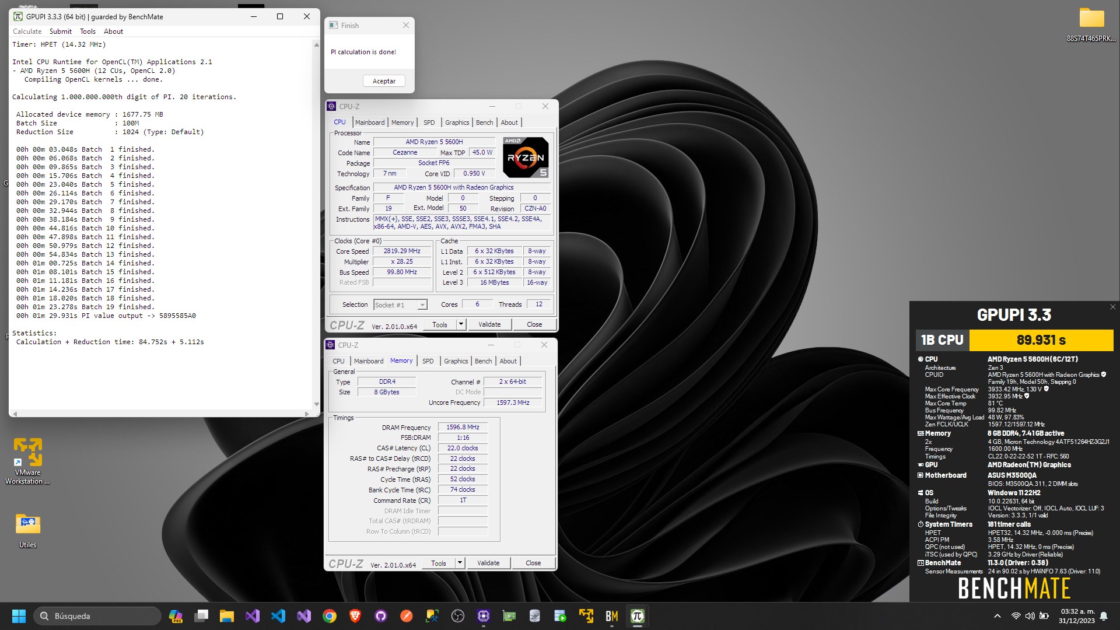Open GPUPI Tools menu
This screenshot has height=630, width=1120.
[87, 32]
